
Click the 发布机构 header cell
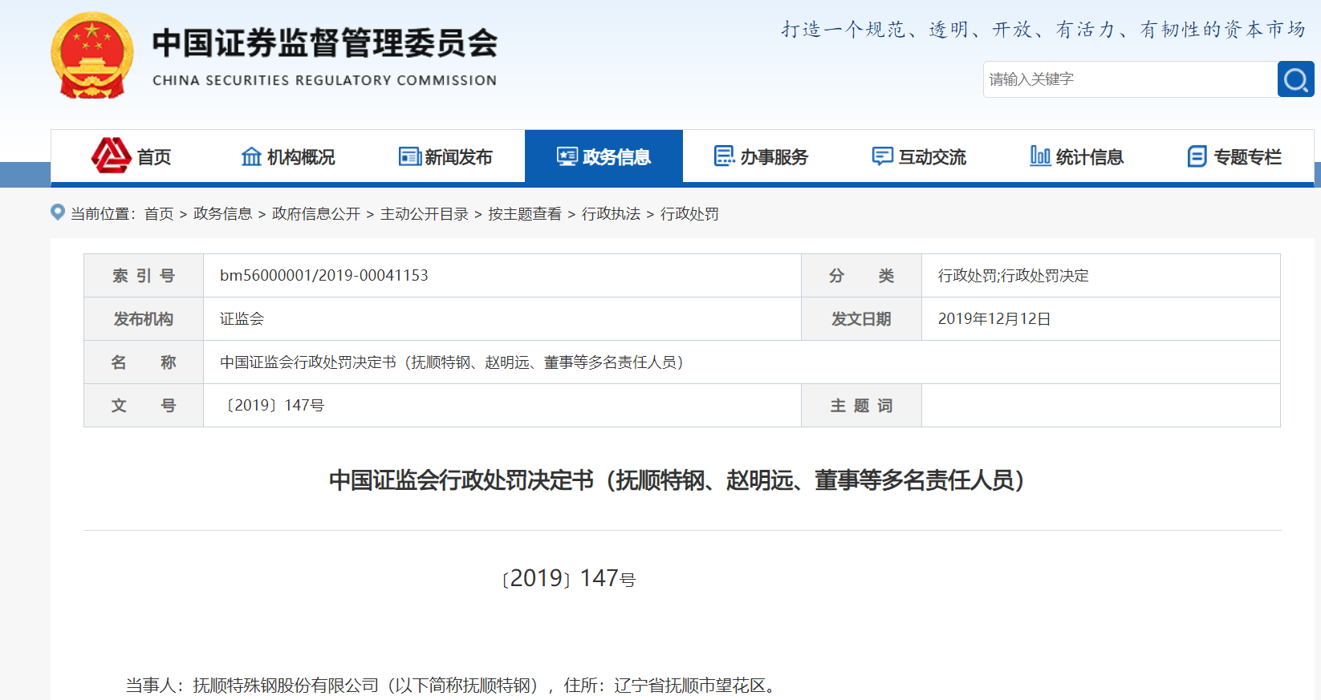tap(144, 319)
